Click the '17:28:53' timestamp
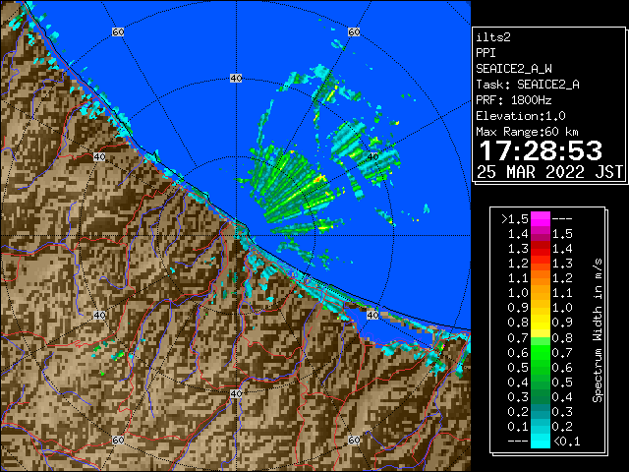The height and width of the screenshot is (472, 629). click(541, 150)
